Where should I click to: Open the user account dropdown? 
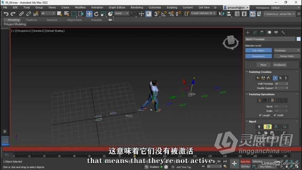236,7
